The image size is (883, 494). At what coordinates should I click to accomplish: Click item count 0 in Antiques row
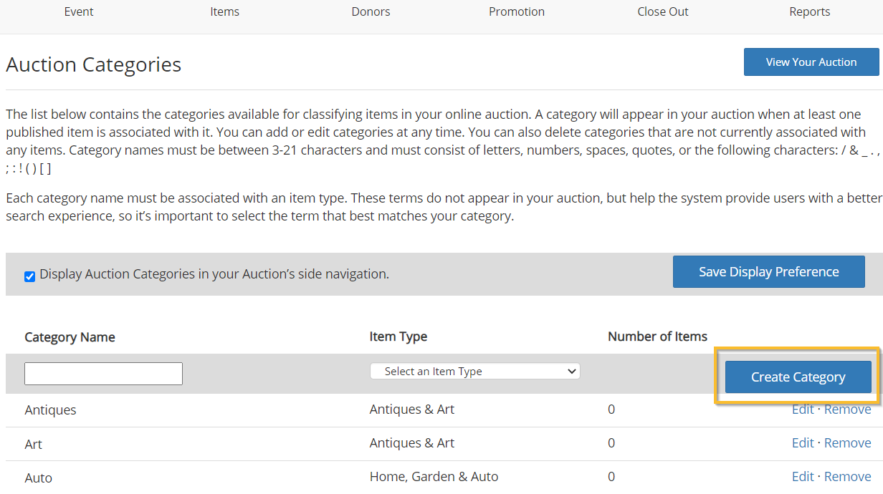click(x=611, y=410)
